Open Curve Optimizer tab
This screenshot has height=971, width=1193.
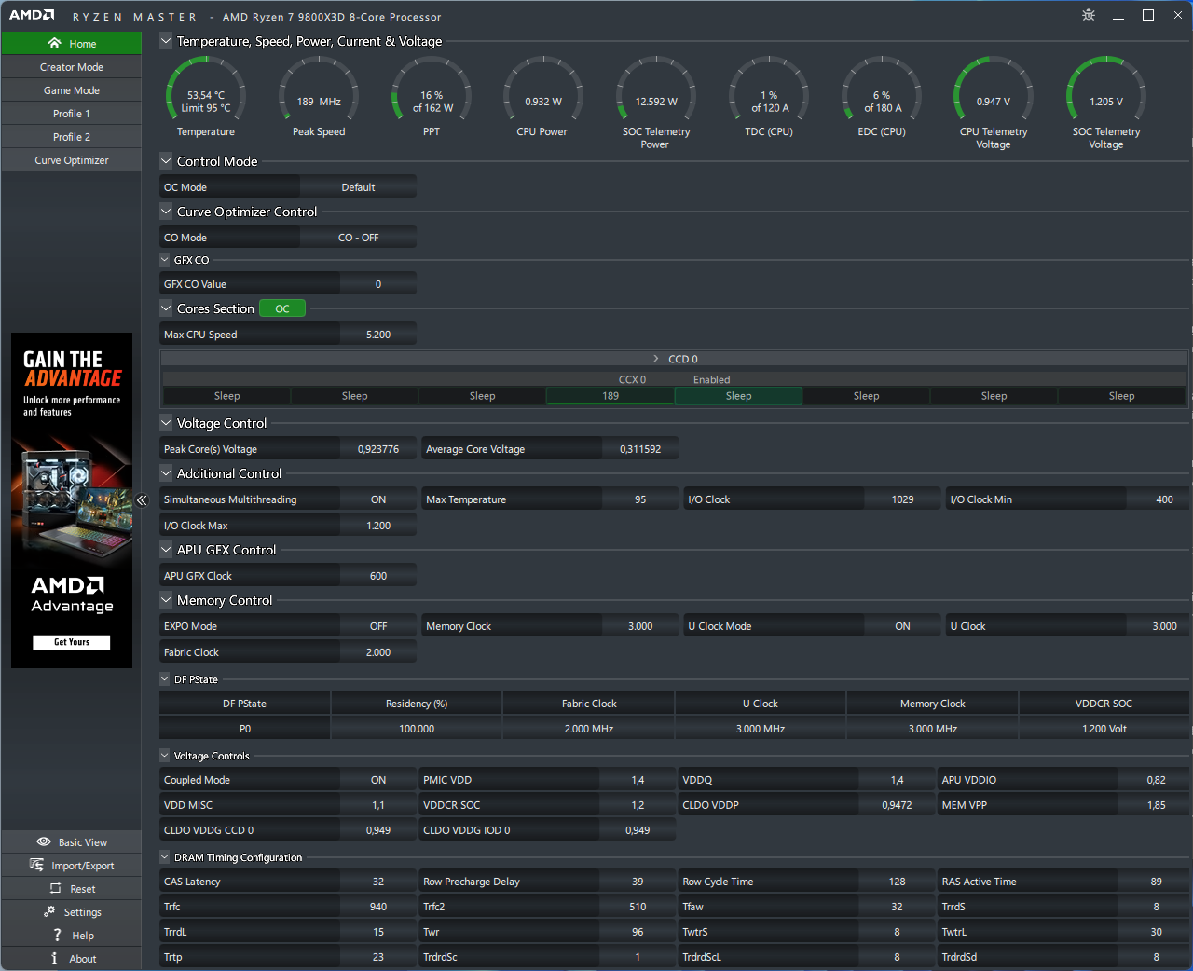tap(72, 160)
